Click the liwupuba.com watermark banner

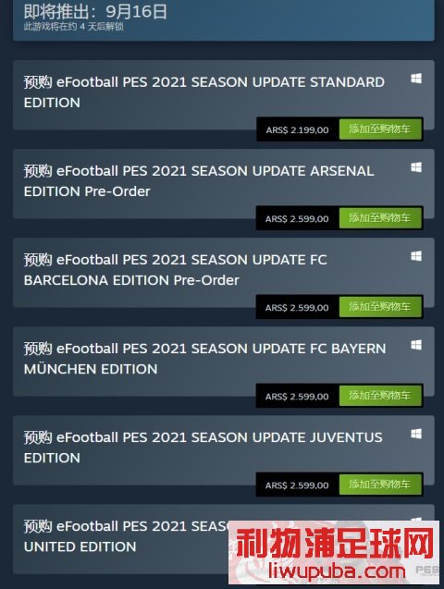[x=334, y=553]
